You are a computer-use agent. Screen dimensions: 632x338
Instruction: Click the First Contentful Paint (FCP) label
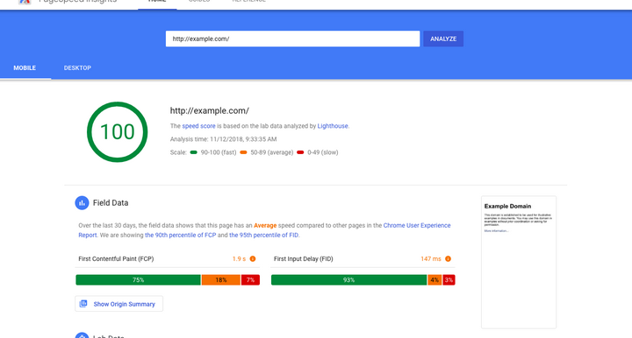click(116, 259)
